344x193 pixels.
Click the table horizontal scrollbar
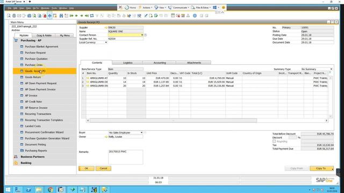pyautogui.click(x=173, y=121)
